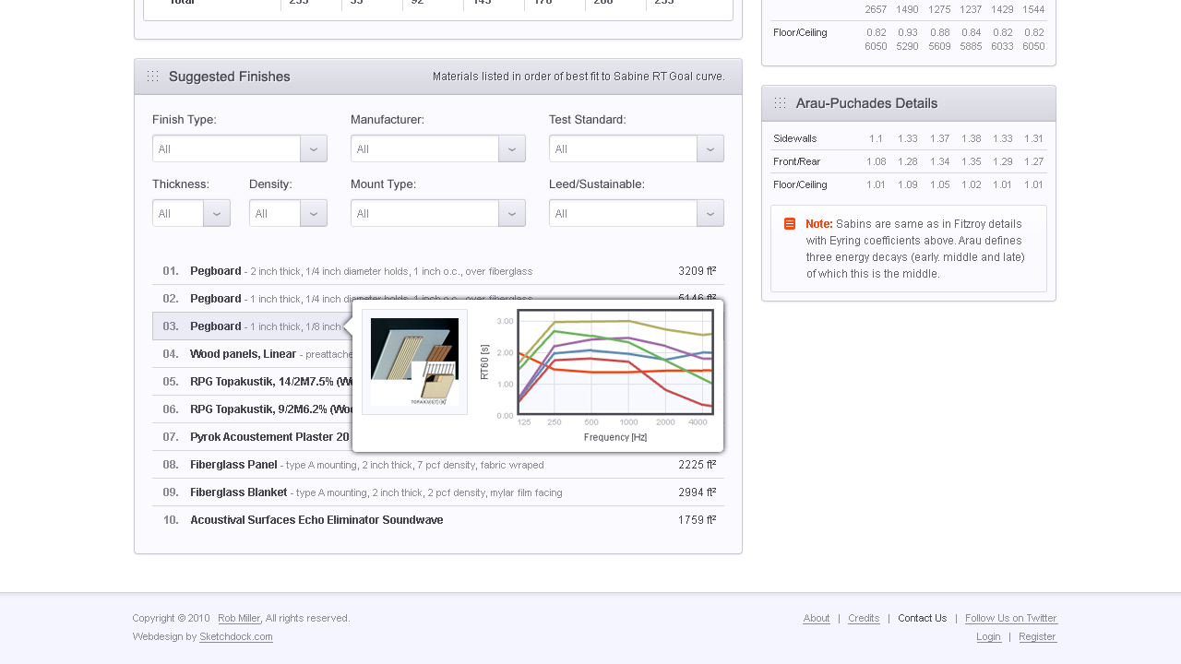The height and width of the screenshot is (664, 1181).
Task: Click the Register link
Action: coord(1037,636)
